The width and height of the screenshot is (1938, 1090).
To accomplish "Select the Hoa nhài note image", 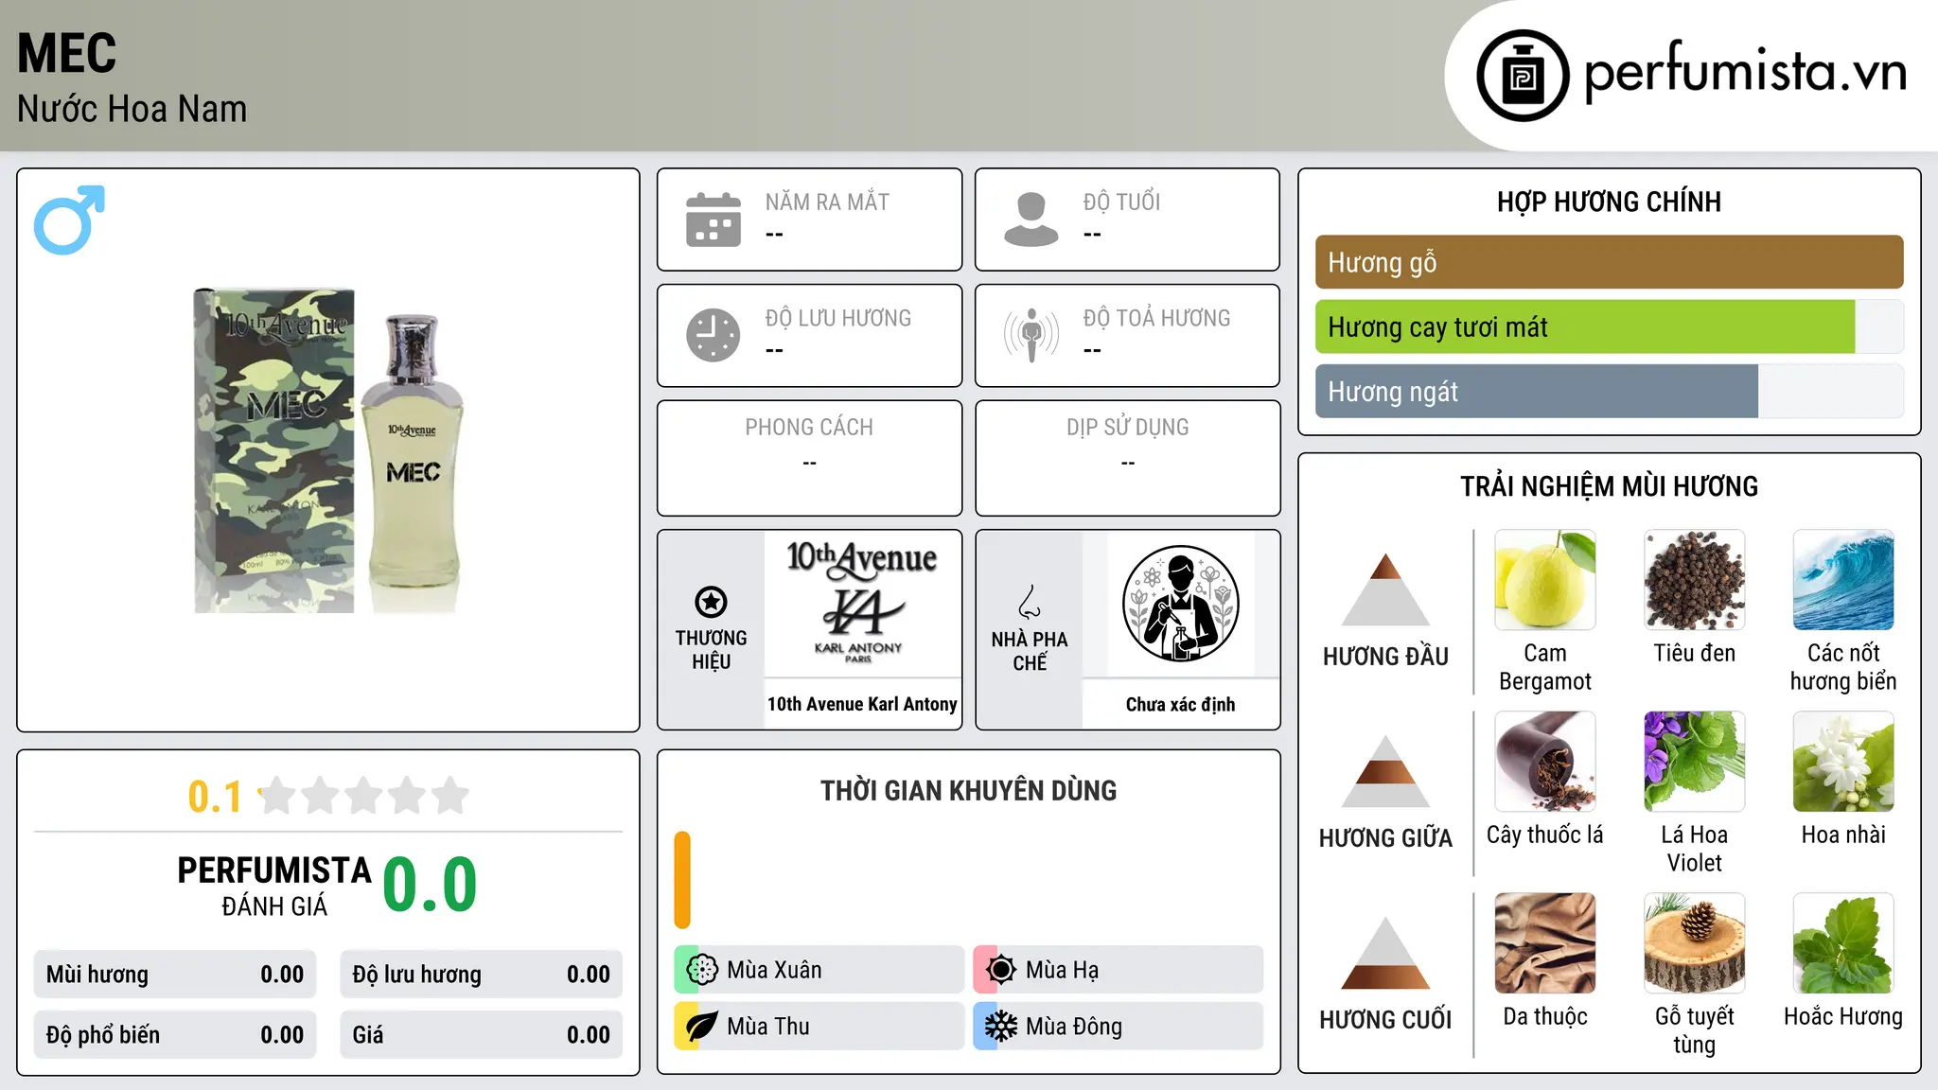I will (x=1843, y=762).
